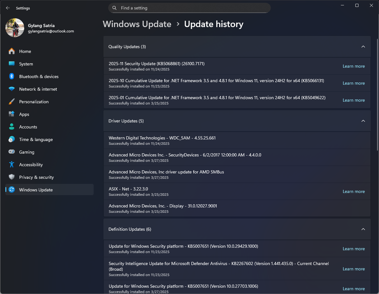This screenshot has width=379, height=294.
Task: Click the Home icon in sidebar
Action: 12,51
